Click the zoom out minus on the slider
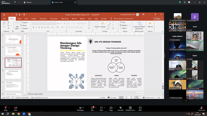This screenshot has height=116, width=207. pyautogui.click(x=140, y=98)
